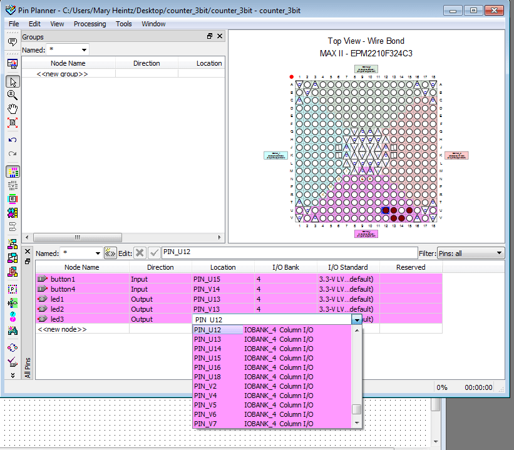Click the float panel icon on the Groups panel
Image resolution: width=514 pixels, height=450 pixels.
point(209,36)
